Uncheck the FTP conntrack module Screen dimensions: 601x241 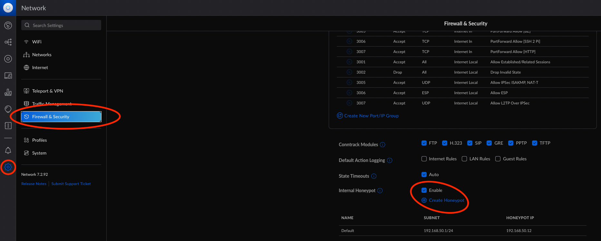point(424,143)
